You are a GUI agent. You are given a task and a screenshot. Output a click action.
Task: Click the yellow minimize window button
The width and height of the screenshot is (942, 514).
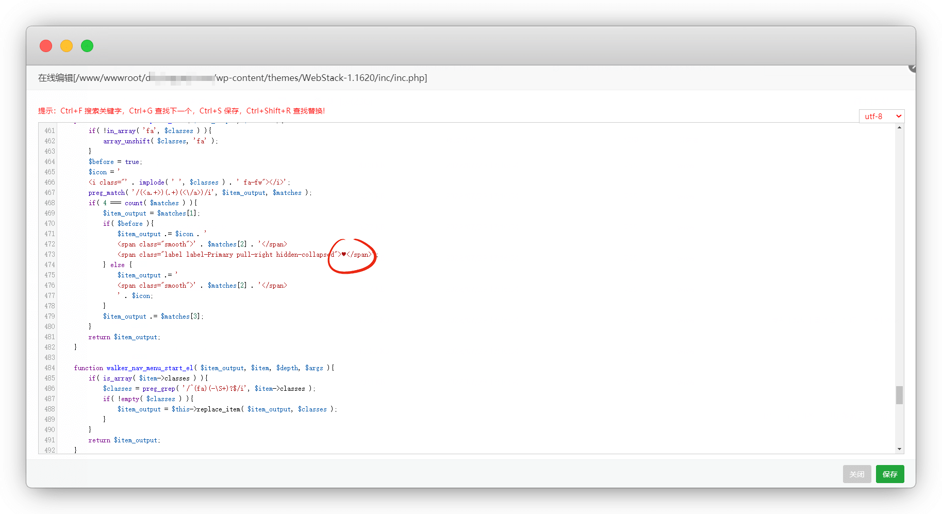point(67,46)
